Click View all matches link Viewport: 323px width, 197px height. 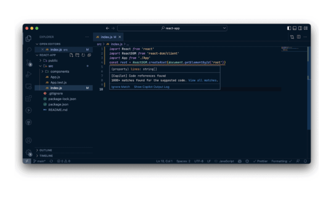(202, 80)
